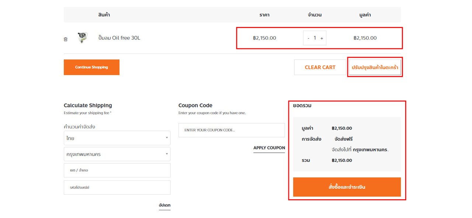Click the อัปเดต shipping update link

point(164,205)
